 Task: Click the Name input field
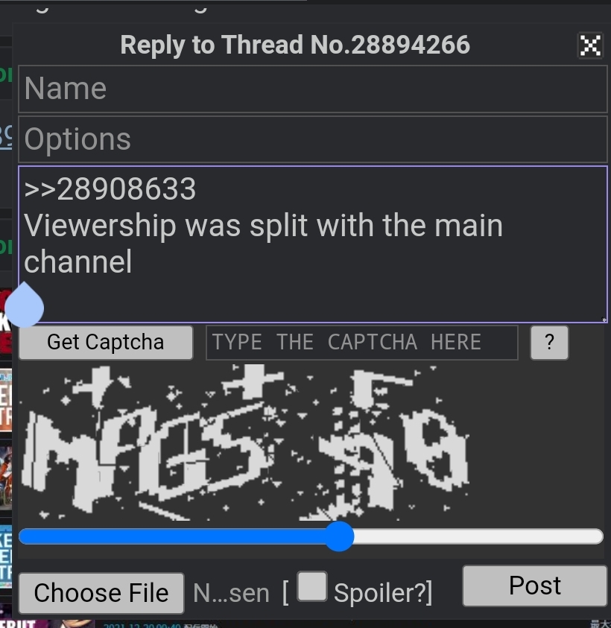(312, 89)
